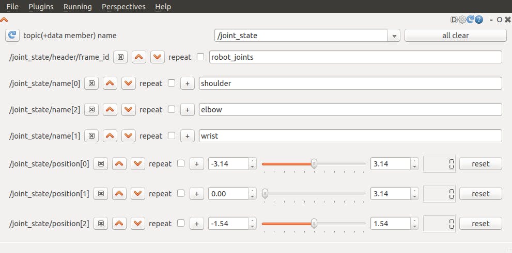The width and height of the screenshot is (512, 253).
Task: Click the all clear button
Action: pos(456,36)
